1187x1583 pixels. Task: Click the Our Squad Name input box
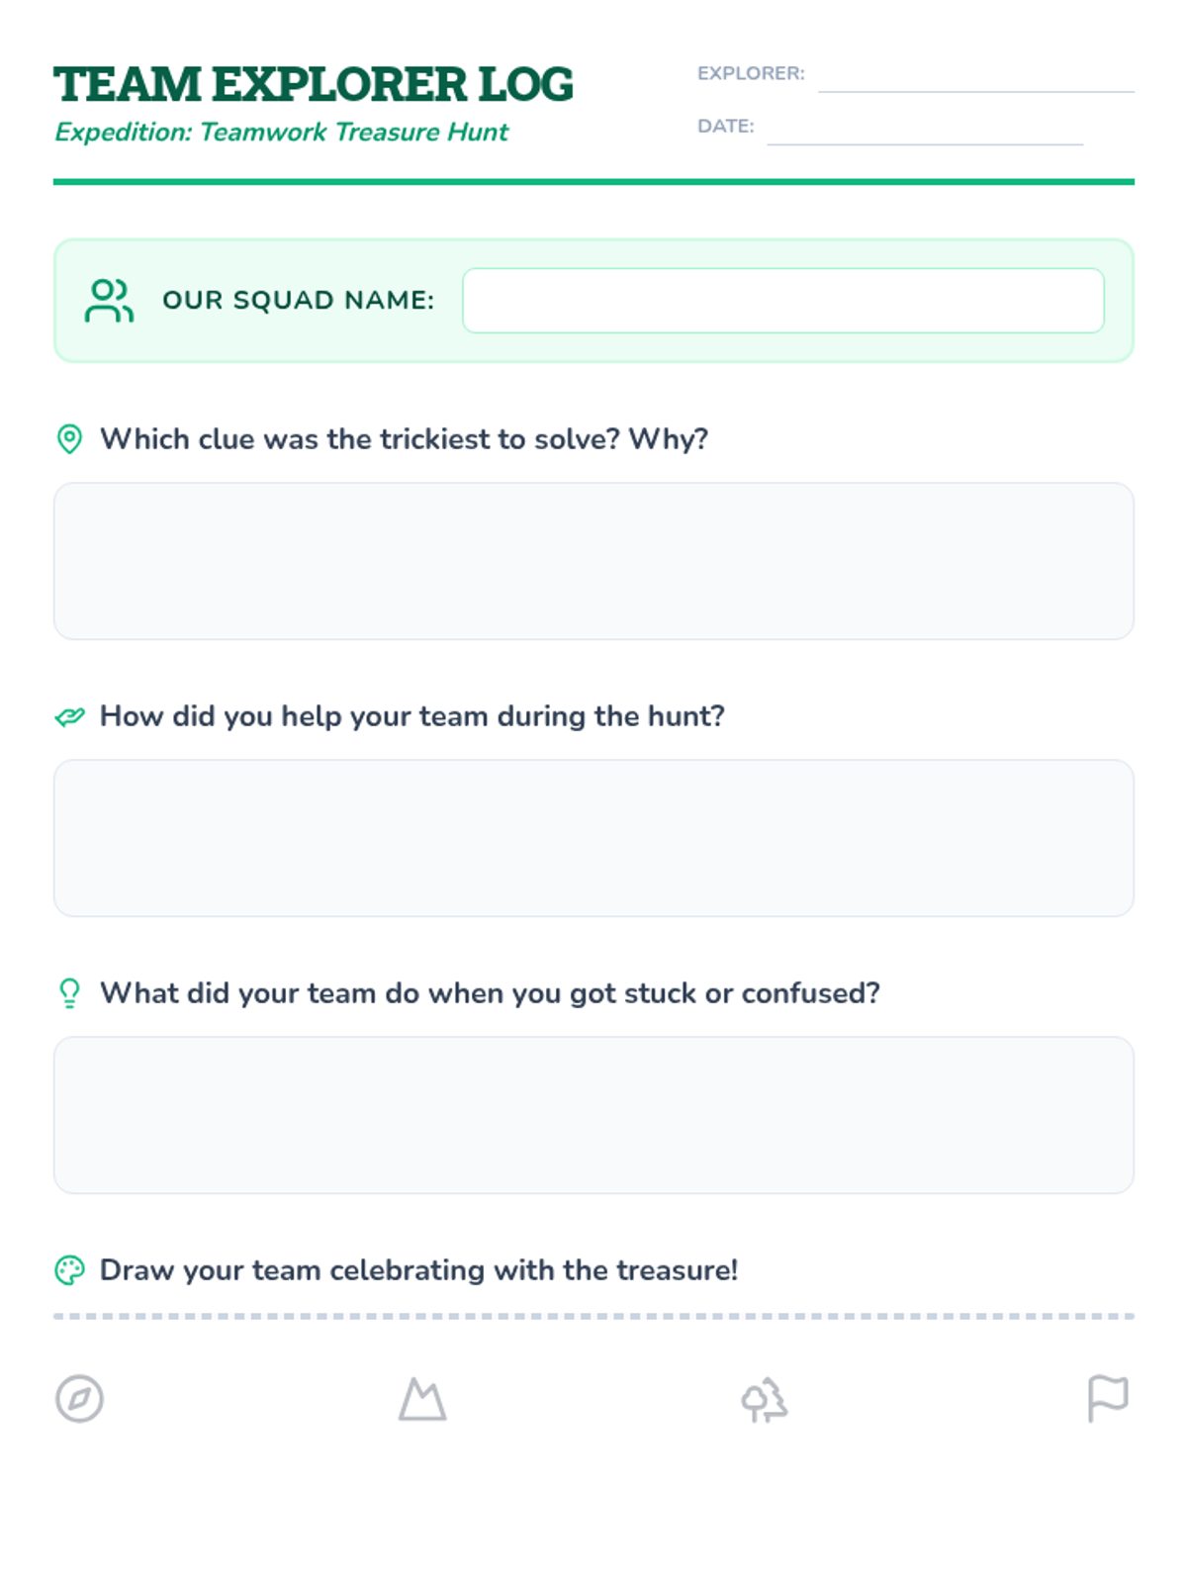pyautogui.click(x=782, y=301)
